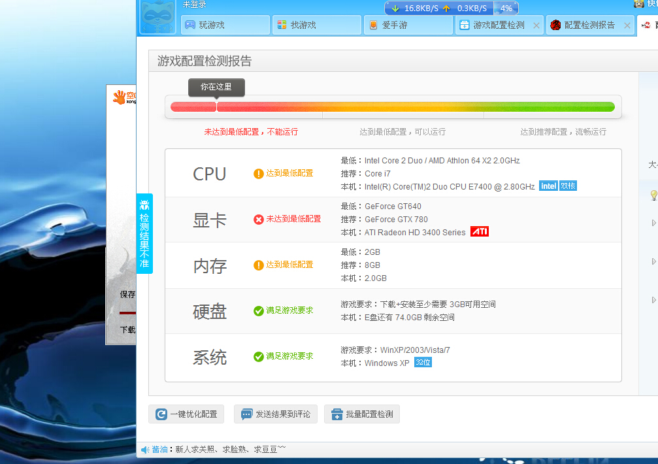
Task: Click the E盘还有 74.0GB 剩余空间 text
Action: pyautogui.click(x=409, y=318)
